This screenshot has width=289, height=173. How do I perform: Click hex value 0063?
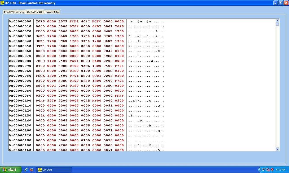coord(63,121)
